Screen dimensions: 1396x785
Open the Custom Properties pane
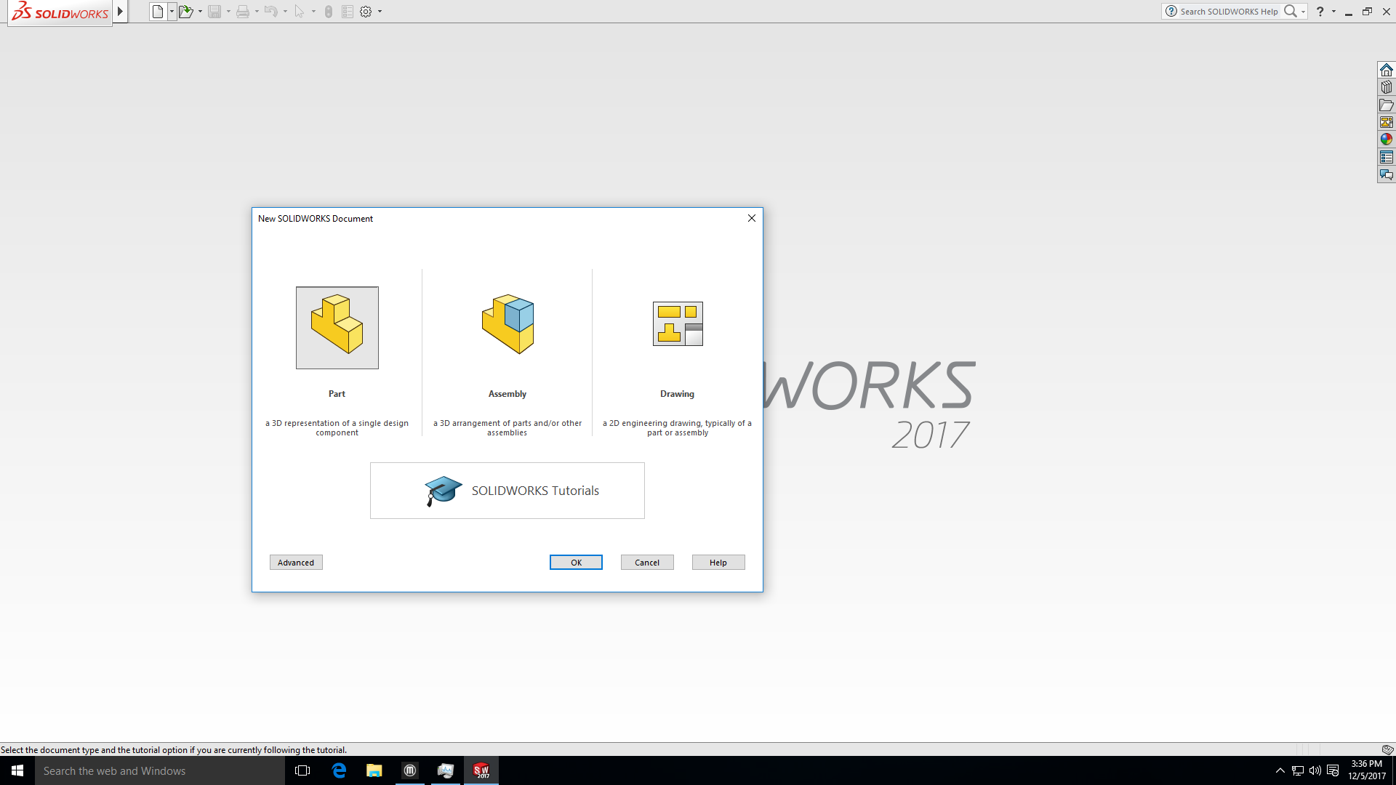tap(1387, 156)
